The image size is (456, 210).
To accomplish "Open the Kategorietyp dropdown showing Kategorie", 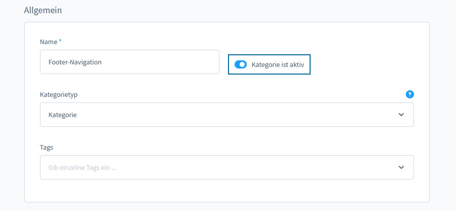I will pos(227,115).
